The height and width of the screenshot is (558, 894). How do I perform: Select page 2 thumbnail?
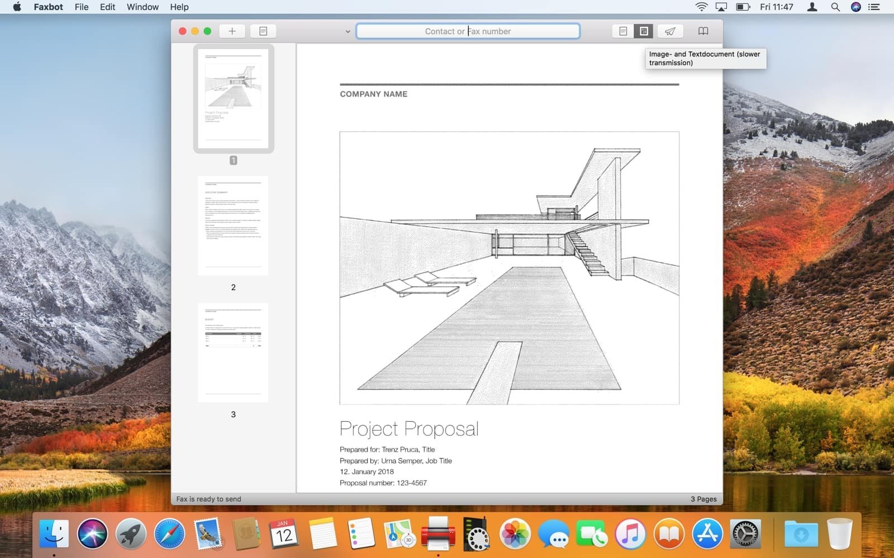pos(233,225)
